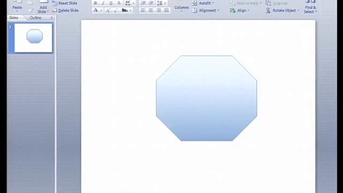Click the Autofit icon
Viewport: 343px width, 193px height.
coord(194,3)
